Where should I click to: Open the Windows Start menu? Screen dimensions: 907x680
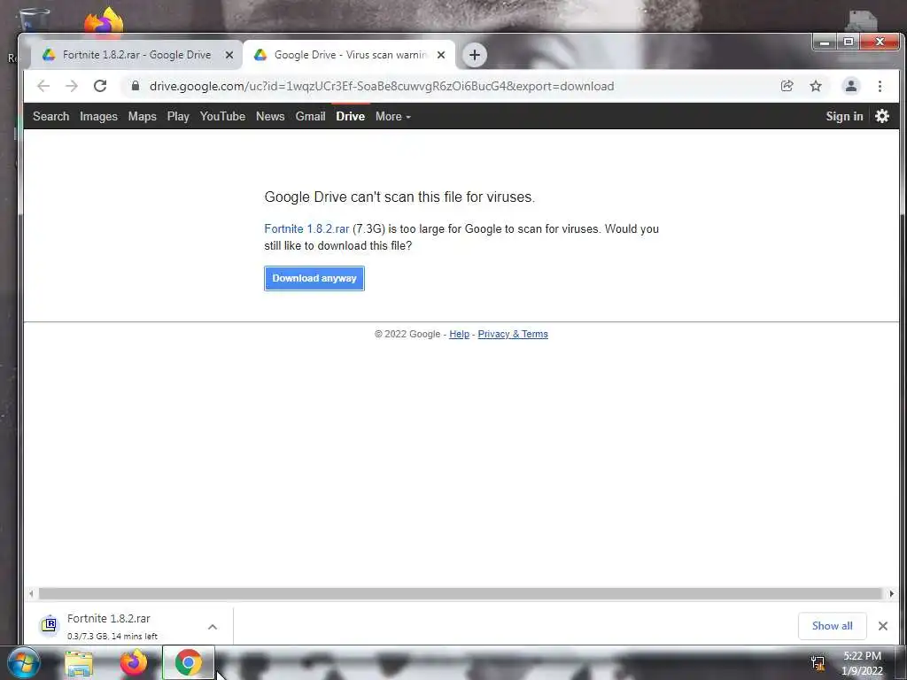coord(23,663)
